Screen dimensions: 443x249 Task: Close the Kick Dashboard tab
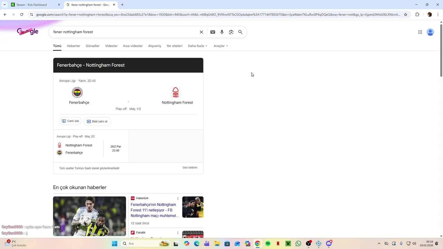click(x=59, y=5)
